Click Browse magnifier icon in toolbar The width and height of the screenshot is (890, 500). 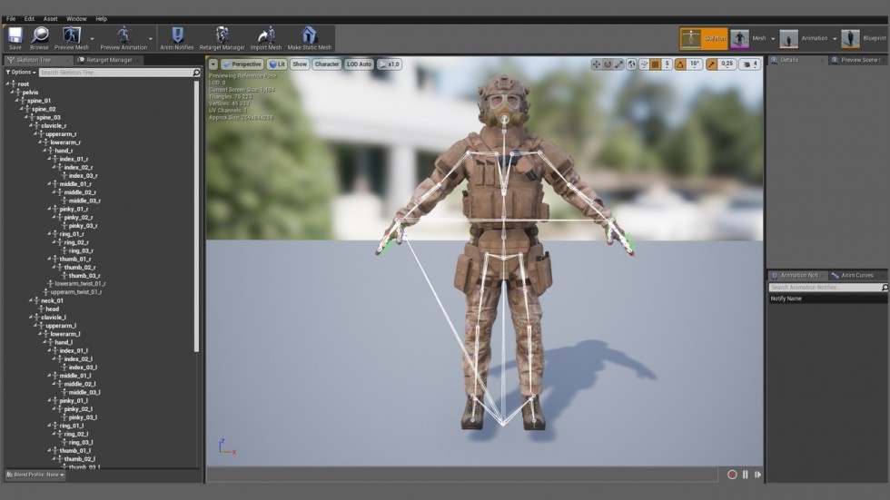click(x=39, y=35)
